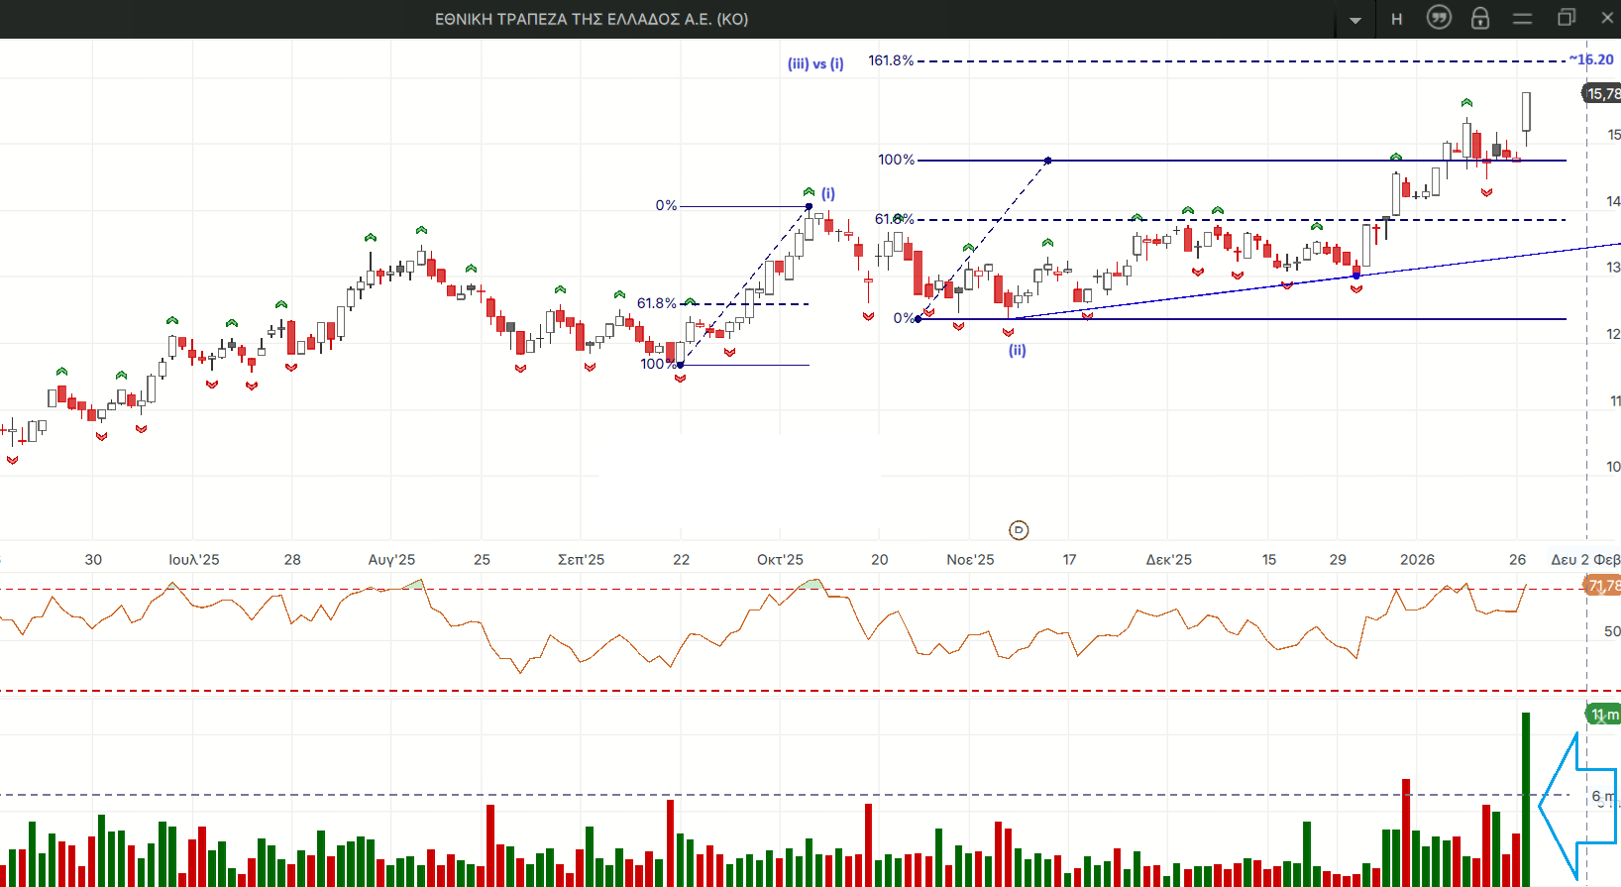Select the 161.8% Fibonacci extension label
The image size is (1621, 887).
891,60
